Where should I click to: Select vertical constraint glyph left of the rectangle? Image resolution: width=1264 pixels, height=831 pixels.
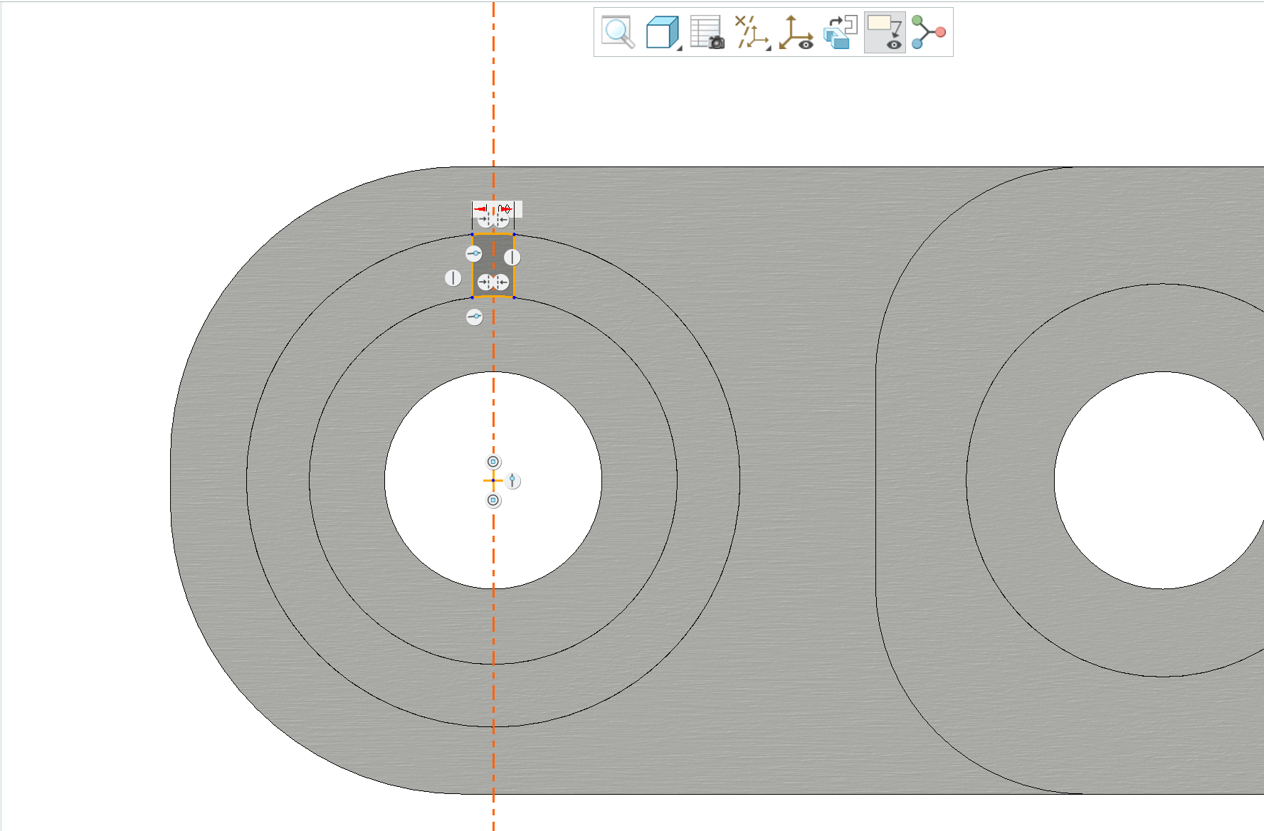pos(453,278)
